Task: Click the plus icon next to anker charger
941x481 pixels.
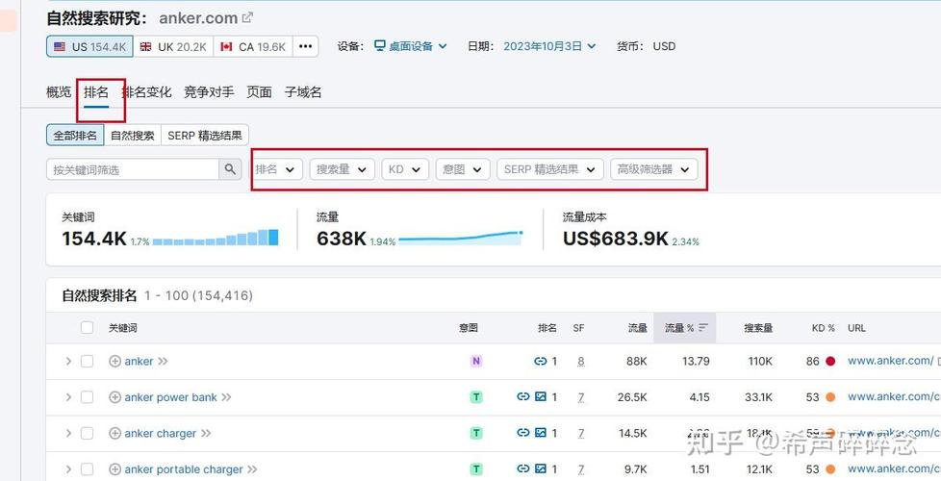Action: (x=115, y=433)
